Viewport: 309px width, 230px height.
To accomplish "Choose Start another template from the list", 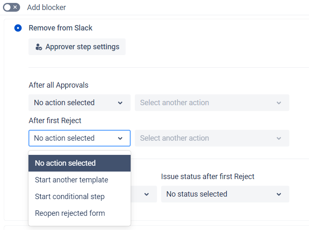I will point(72,180).
